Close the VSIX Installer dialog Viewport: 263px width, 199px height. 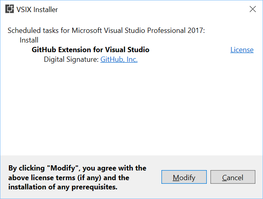coord(253,9)
